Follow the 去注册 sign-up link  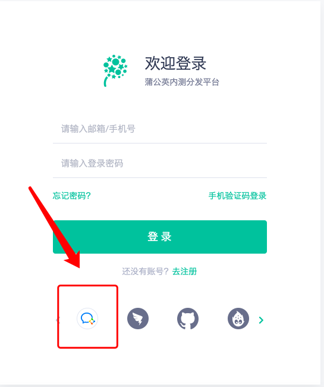tap(184, 271)
